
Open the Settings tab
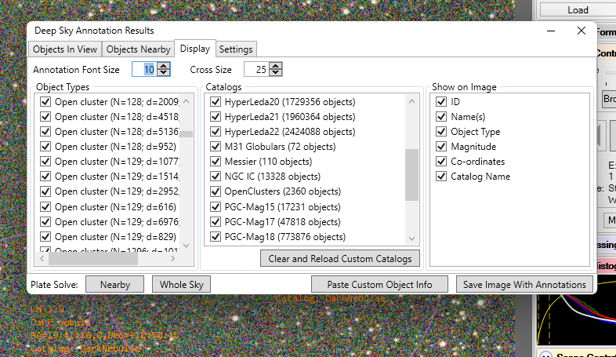click(236, 49)
